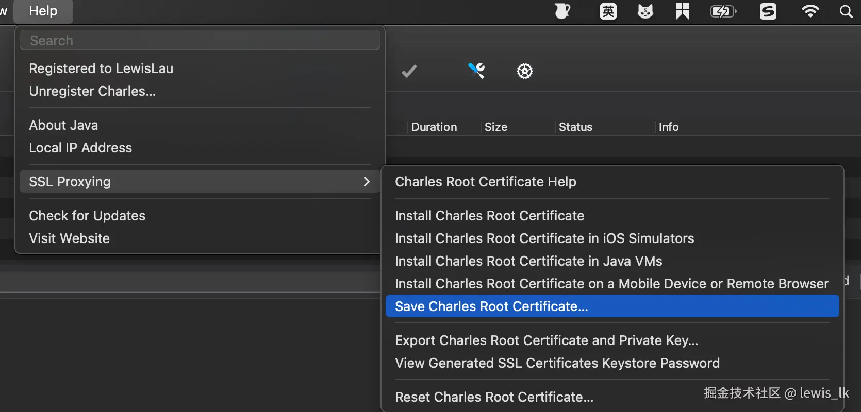Click the Charles jug icon in menu bar
861x412 pixels.
[562, 11]
